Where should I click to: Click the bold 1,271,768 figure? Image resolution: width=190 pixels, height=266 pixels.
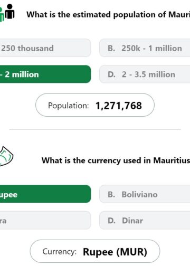pyautogui.click(x=119, y=106)
